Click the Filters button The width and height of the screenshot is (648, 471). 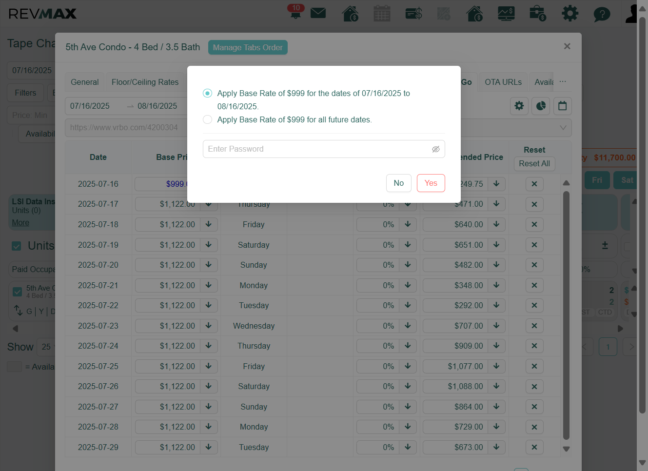[x=25, y=93]
